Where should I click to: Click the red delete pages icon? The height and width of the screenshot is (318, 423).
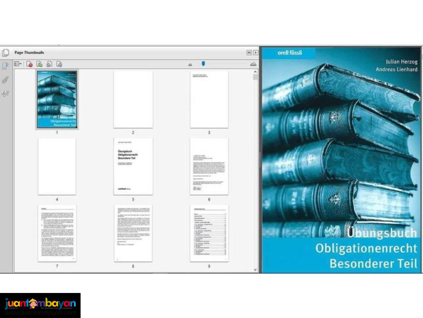coord(30,64)
